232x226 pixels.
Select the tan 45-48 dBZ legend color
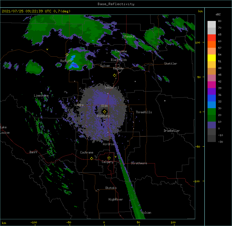pos(212,71)
